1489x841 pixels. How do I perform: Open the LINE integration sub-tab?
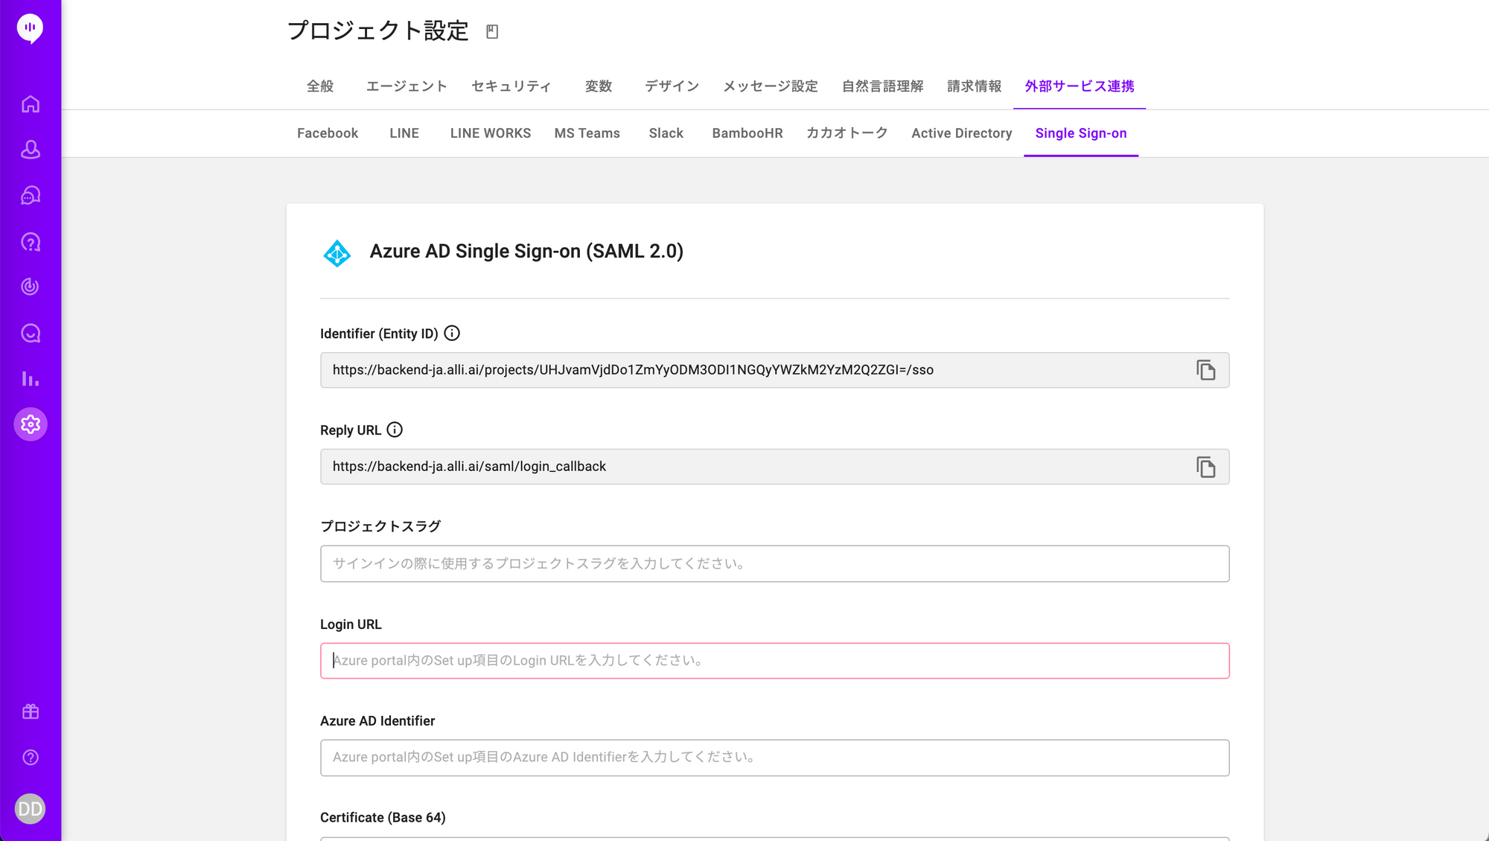tap(404, 133)
